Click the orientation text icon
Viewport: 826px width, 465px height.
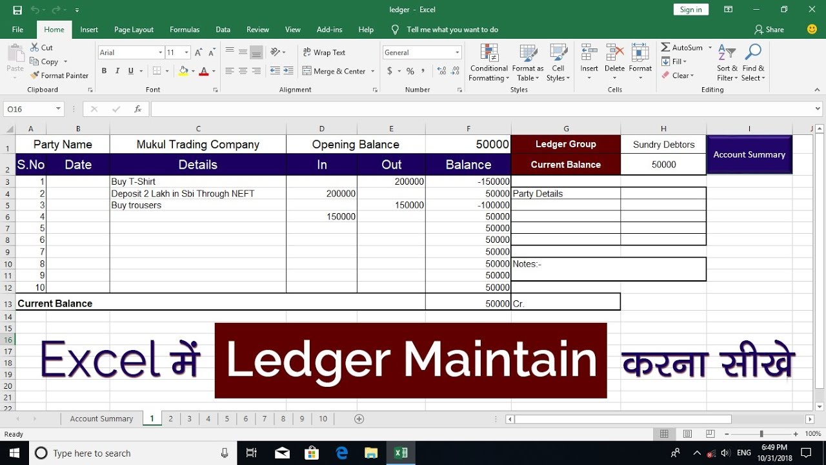click(x=276, y=52)
